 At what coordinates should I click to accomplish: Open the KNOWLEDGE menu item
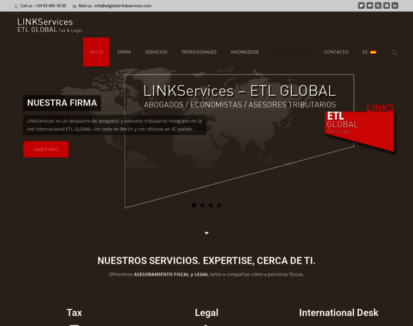click(x=245, y=52)
